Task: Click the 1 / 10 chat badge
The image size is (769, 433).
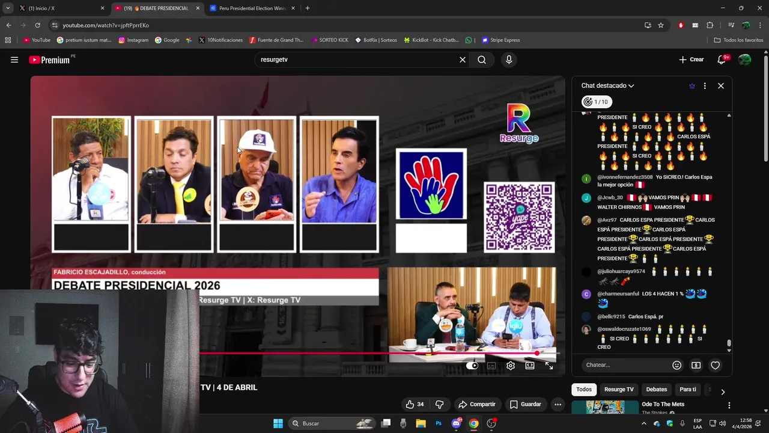Action: pyautogui.click(x=597, y=102)
